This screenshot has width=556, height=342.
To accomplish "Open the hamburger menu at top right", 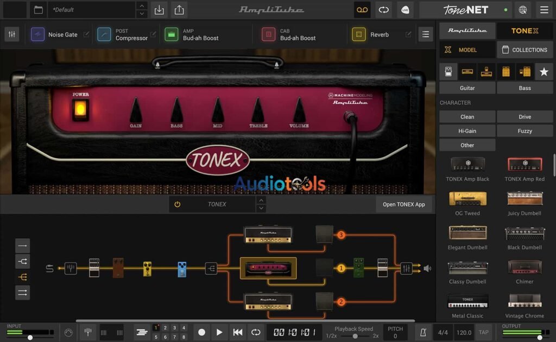I will 544,10.
